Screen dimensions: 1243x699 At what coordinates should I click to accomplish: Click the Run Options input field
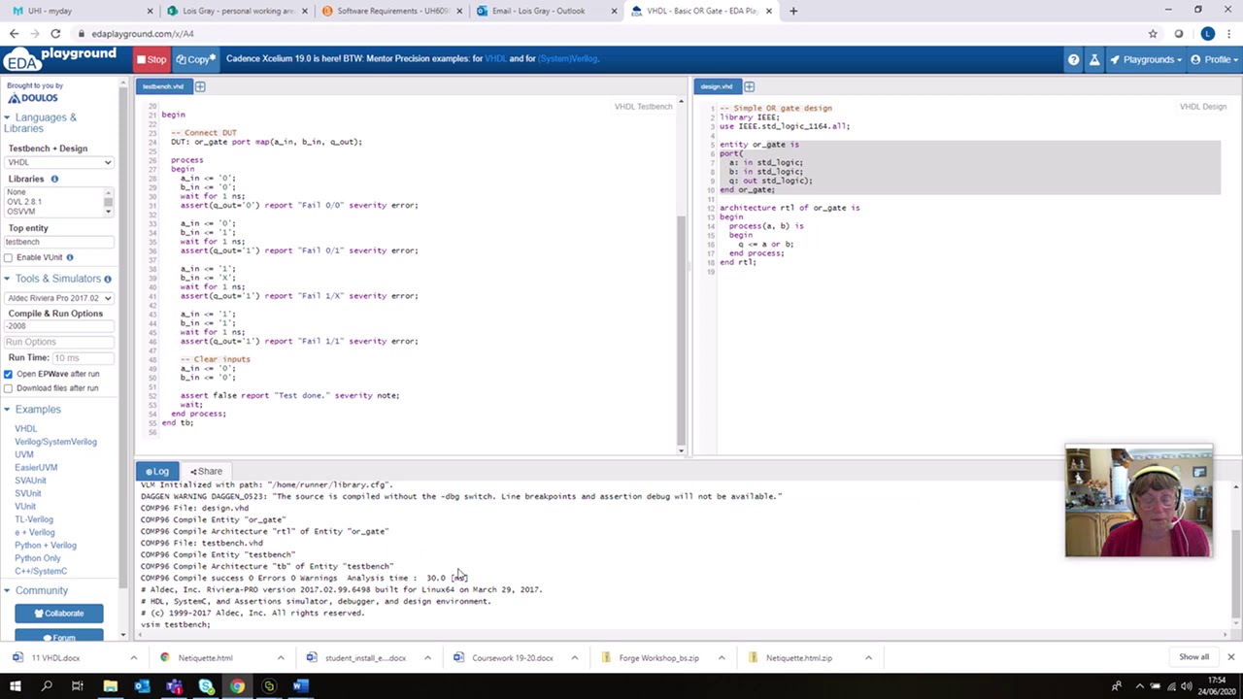(x=59, y=342)
